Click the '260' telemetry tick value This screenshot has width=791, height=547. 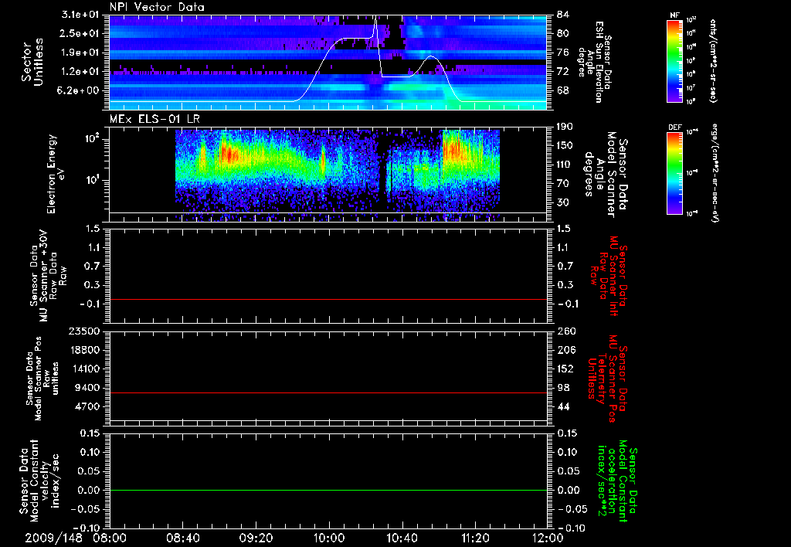pos(566,331)
